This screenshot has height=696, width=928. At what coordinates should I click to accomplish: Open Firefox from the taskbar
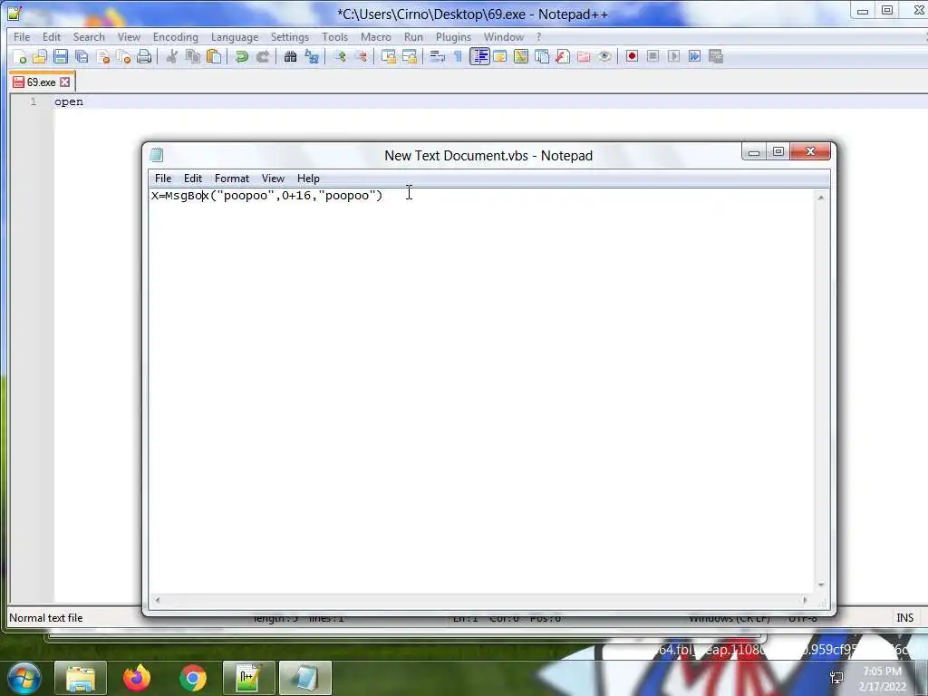point(137,678)
